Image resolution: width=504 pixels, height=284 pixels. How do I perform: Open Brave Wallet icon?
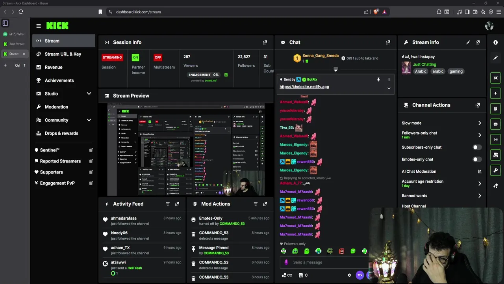tap(475, 12)
